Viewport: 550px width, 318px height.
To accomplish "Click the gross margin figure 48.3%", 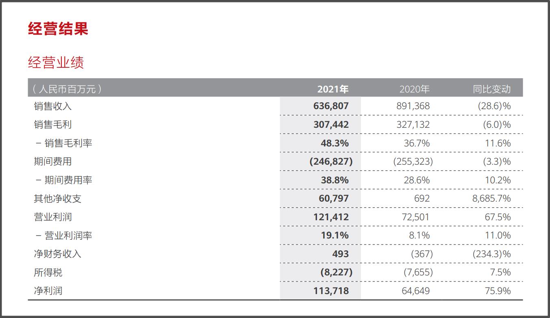I will point(335,143).
